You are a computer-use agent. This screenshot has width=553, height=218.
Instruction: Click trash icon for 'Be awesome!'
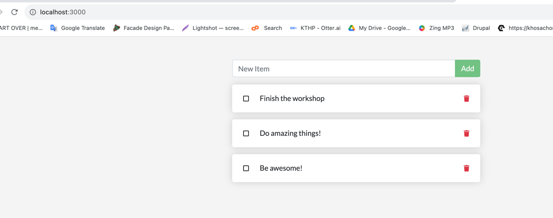(466, 168)
